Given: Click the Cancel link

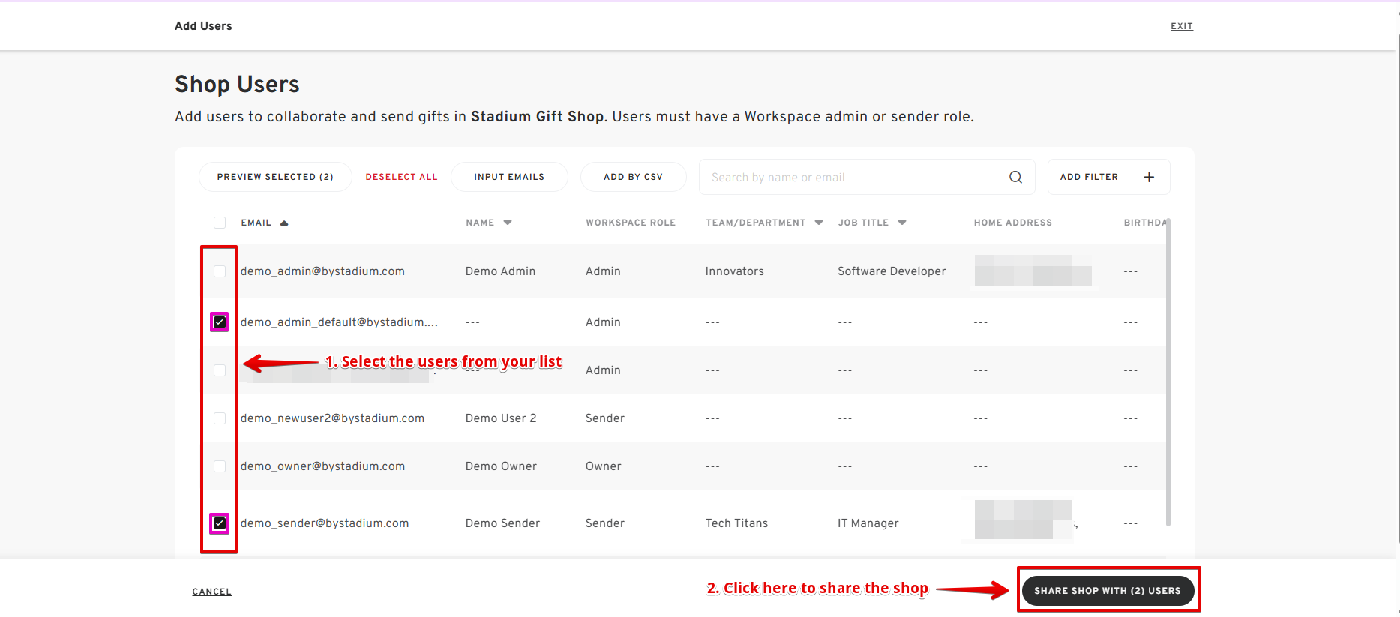Looking at the screenshot, I should point(211,592).
